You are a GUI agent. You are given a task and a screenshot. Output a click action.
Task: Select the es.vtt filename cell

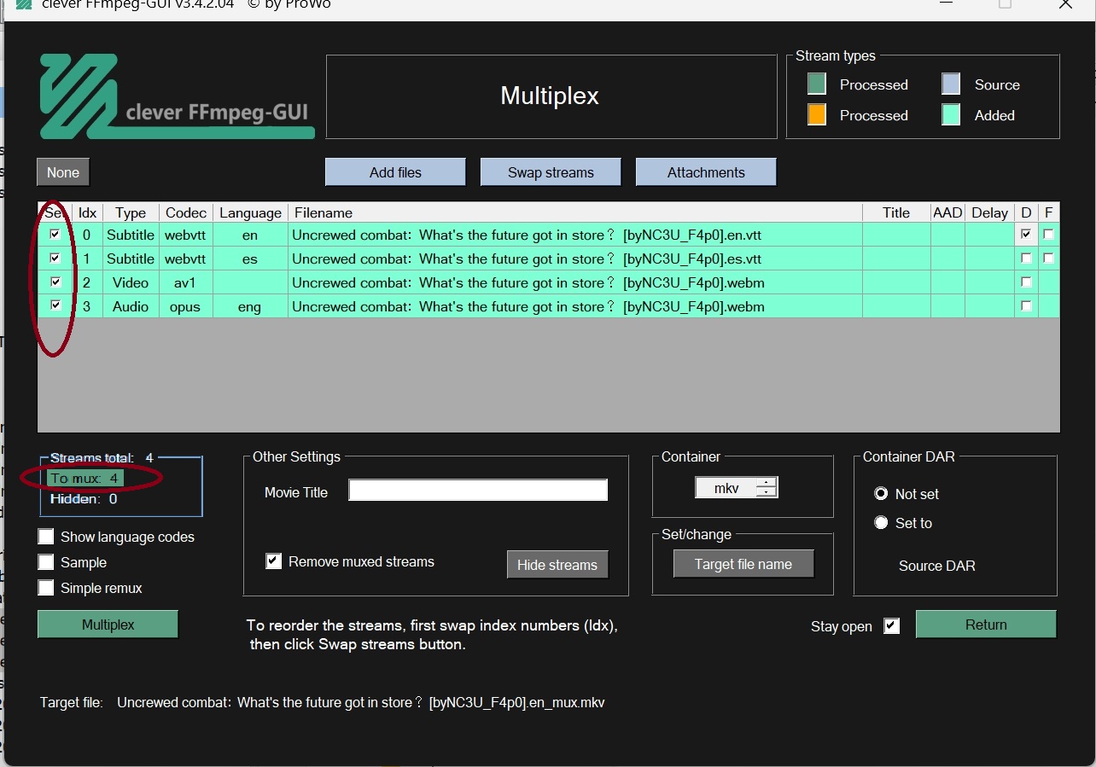[575, 259]
